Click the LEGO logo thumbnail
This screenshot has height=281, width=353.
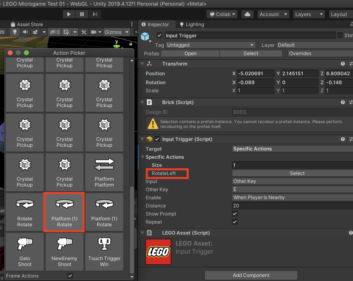[158, 252]
